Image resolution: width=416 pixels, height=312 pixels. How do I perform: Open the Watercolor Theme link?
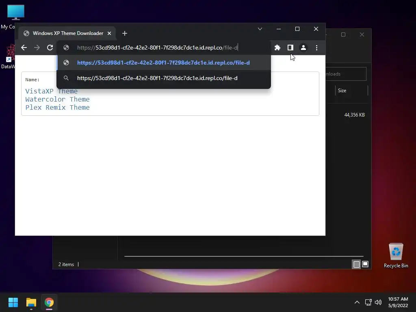(57, 99)
